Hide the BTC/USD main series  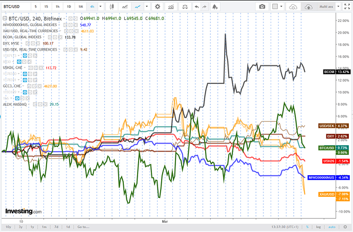[71, 18]
